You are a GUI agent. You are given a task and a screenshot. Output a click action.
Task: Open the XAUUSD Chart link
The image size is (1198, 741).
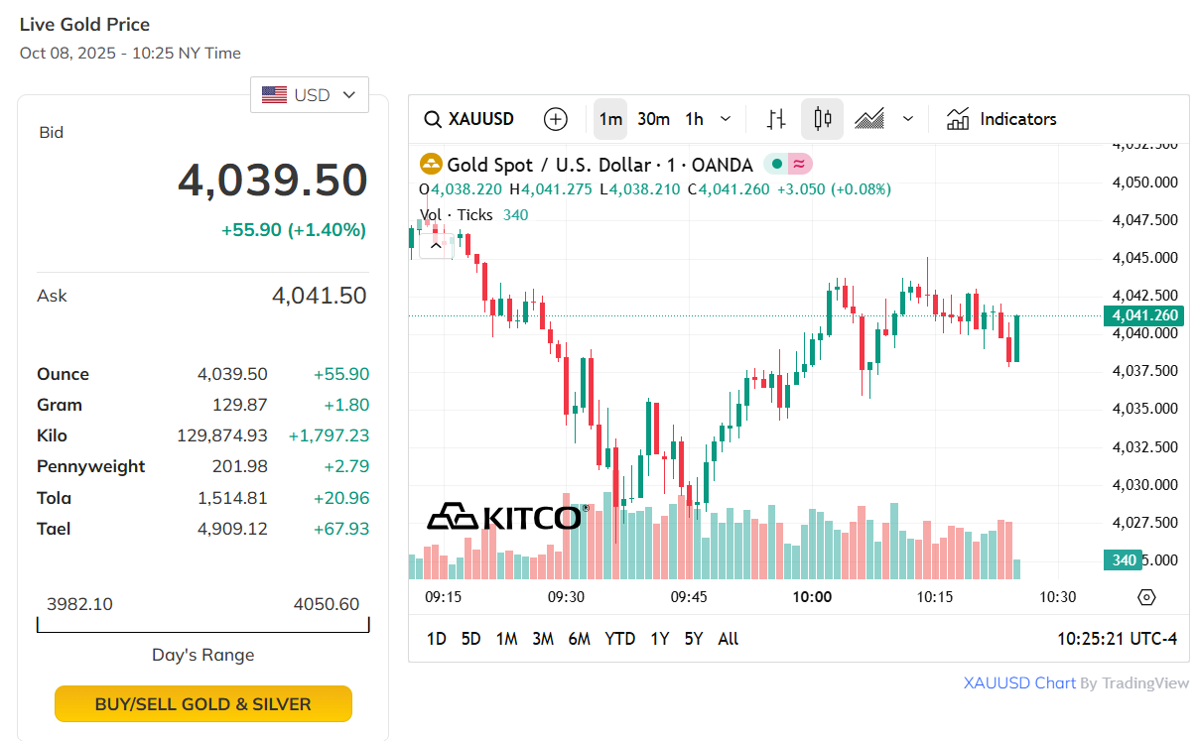[1019, 682]
